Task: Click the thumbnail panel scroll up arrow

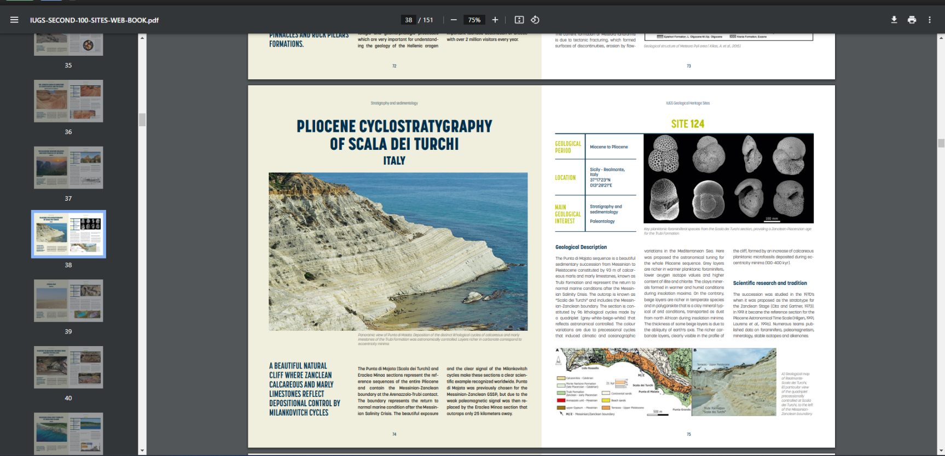Action: [x=142, y=38]
